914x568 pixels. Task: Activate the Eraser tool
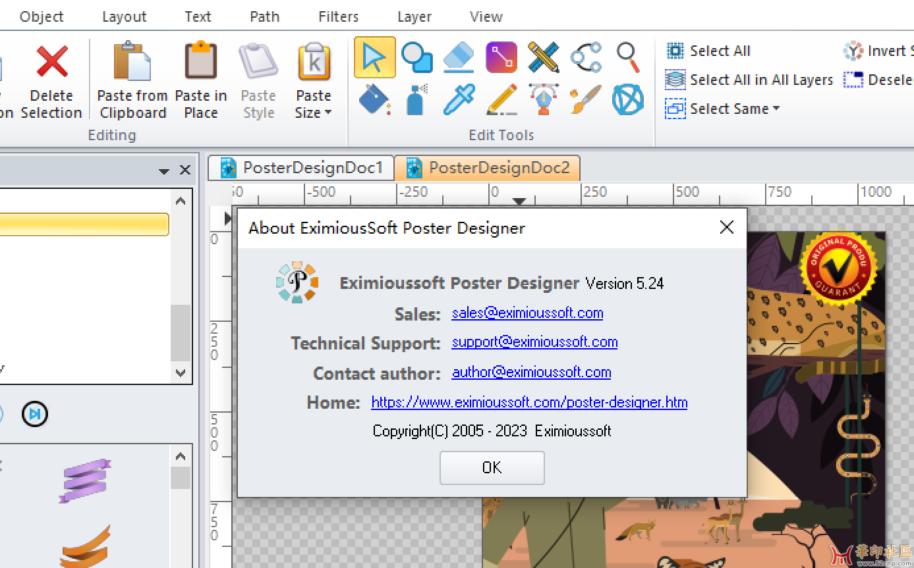(459, 57)
